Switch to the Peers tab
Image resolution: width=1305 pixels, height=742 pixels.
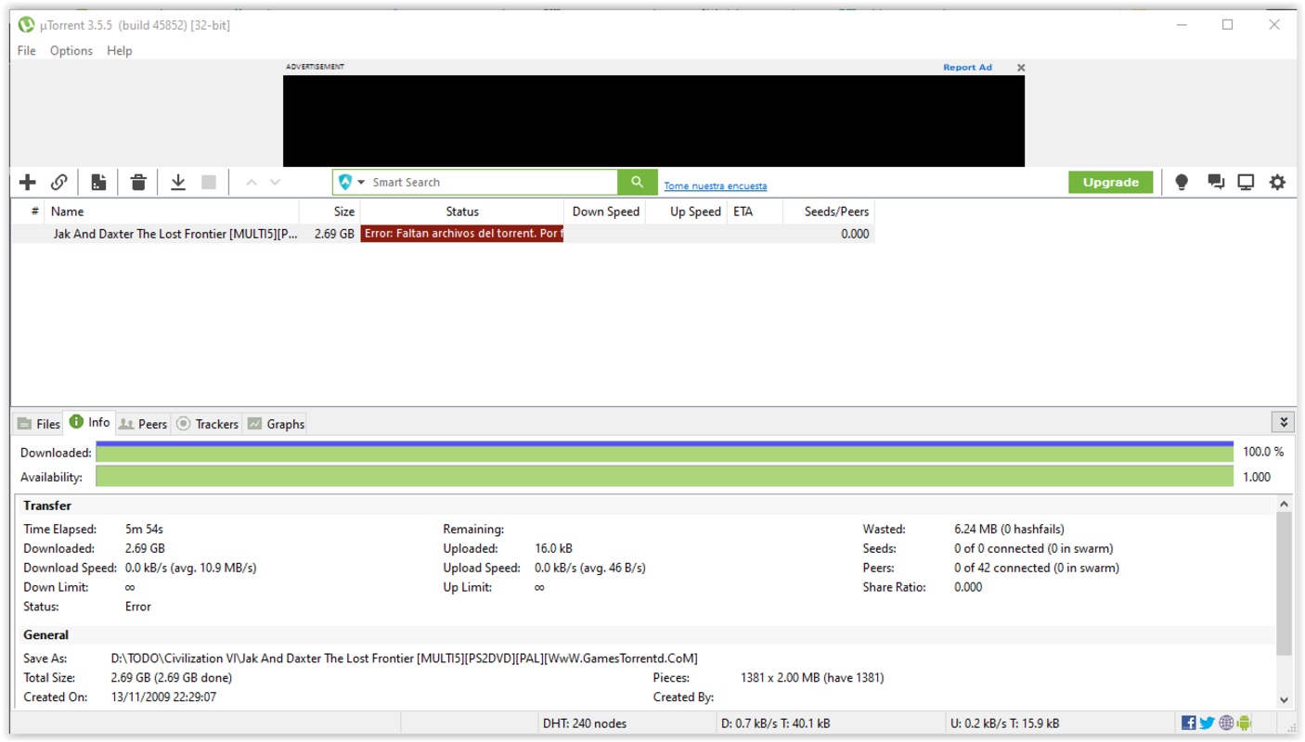click(x=143, y=424)
